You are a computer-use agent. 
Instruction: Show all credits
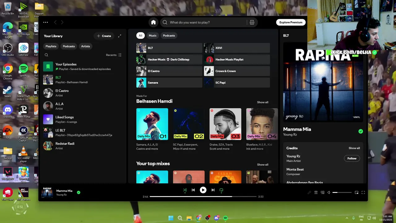(354, 148)
